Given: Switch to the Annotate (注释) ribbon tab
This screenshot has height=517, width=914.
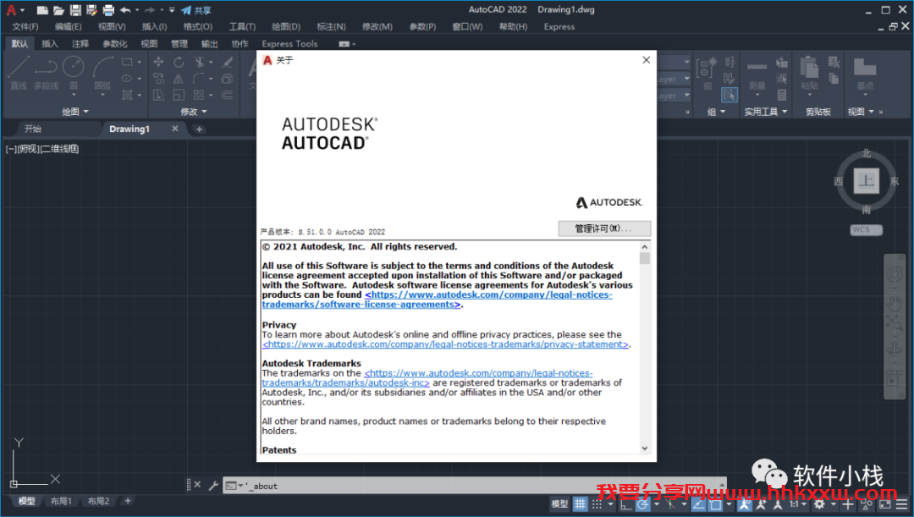Looking at the screenshot, I should [x=80, y=44].
